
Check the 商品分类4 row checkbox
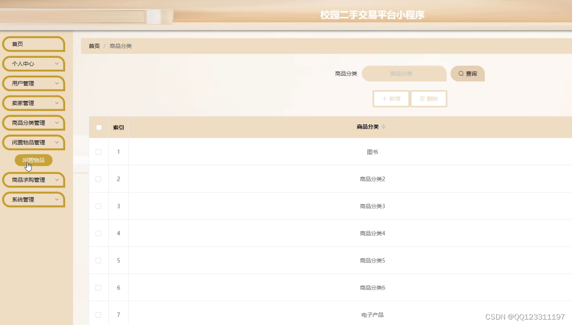pos(98,234)
